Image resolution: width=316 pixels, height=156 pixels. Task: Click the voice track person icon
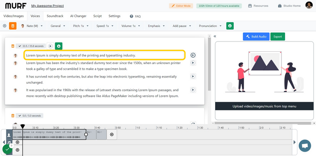(x=9, y=135)
